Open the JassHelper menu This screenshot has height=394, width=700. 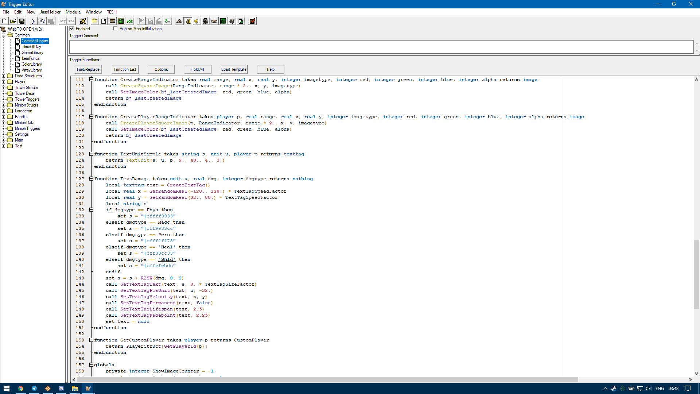[x=50, y=12]
